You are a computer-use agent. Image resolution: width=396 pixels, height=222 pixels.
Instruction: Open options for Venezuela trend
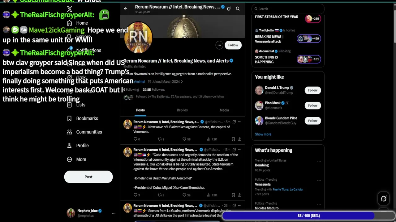pos(319,180)
